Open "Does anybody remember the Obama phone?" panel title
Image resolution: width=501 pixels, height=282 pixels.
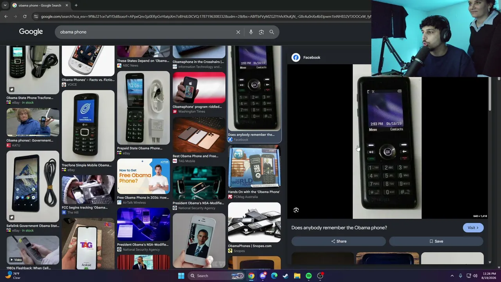[339, 228]
